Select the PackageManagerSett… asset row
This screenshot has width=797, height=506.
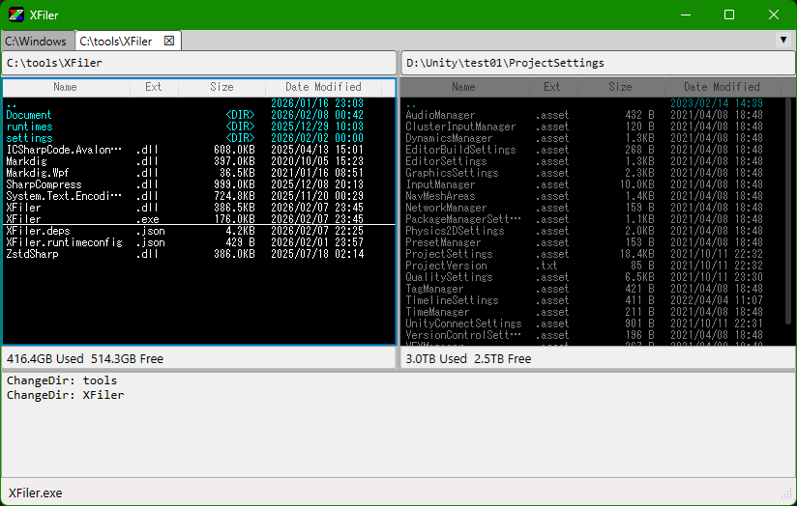(x=593, y=219)
